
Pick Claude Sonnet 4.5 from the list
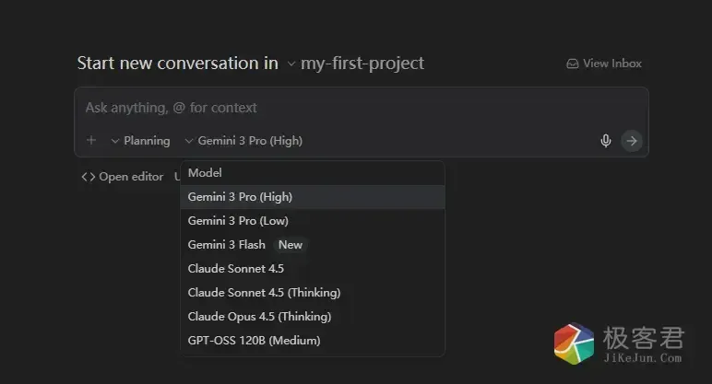click(x=236, y=269)
